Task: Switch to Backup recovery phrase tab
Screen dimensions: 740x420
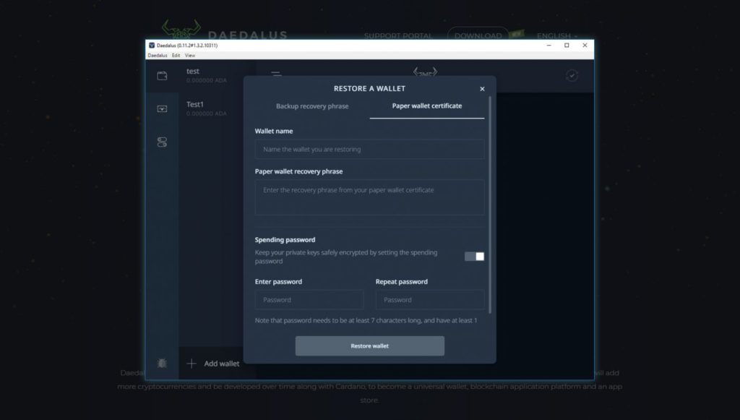Action: (312, 106)
